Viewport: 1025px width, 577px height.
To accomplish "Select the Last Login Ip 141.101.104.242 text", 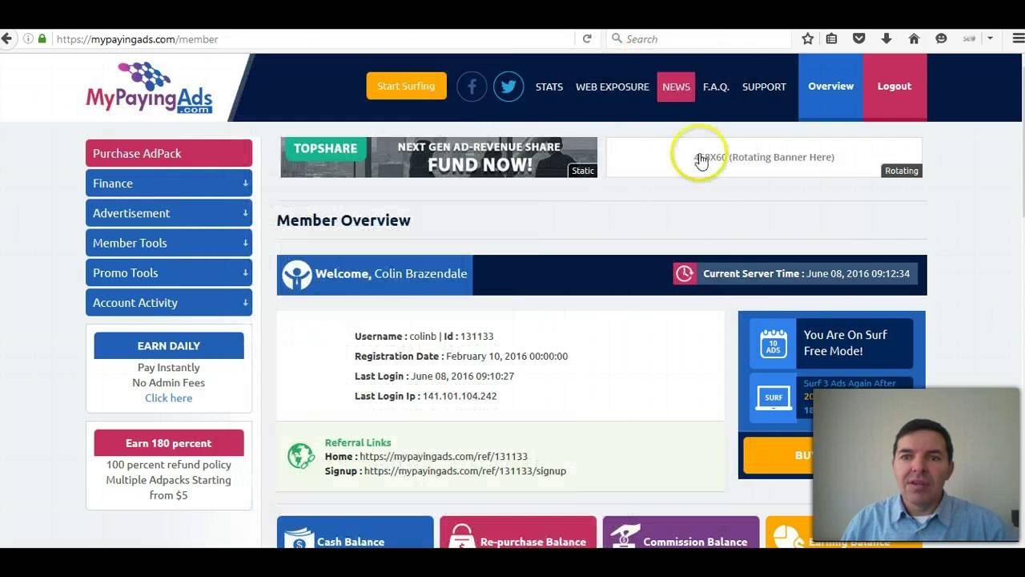I will coord(425,396).
